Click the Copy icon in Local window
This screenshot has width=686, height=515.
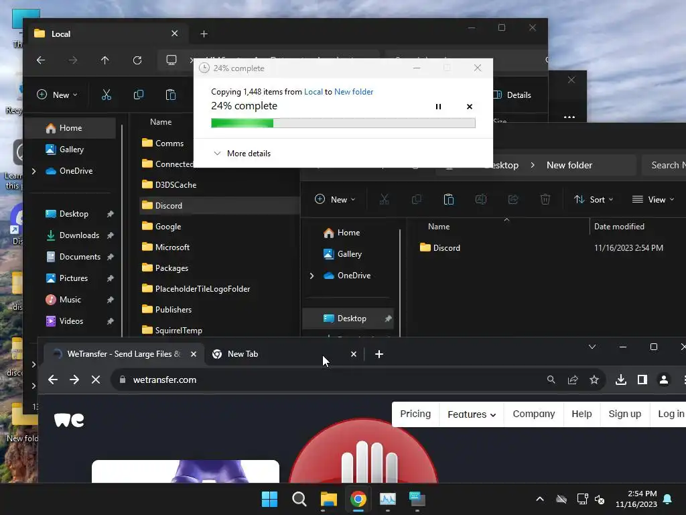click(x=138, y=95)
